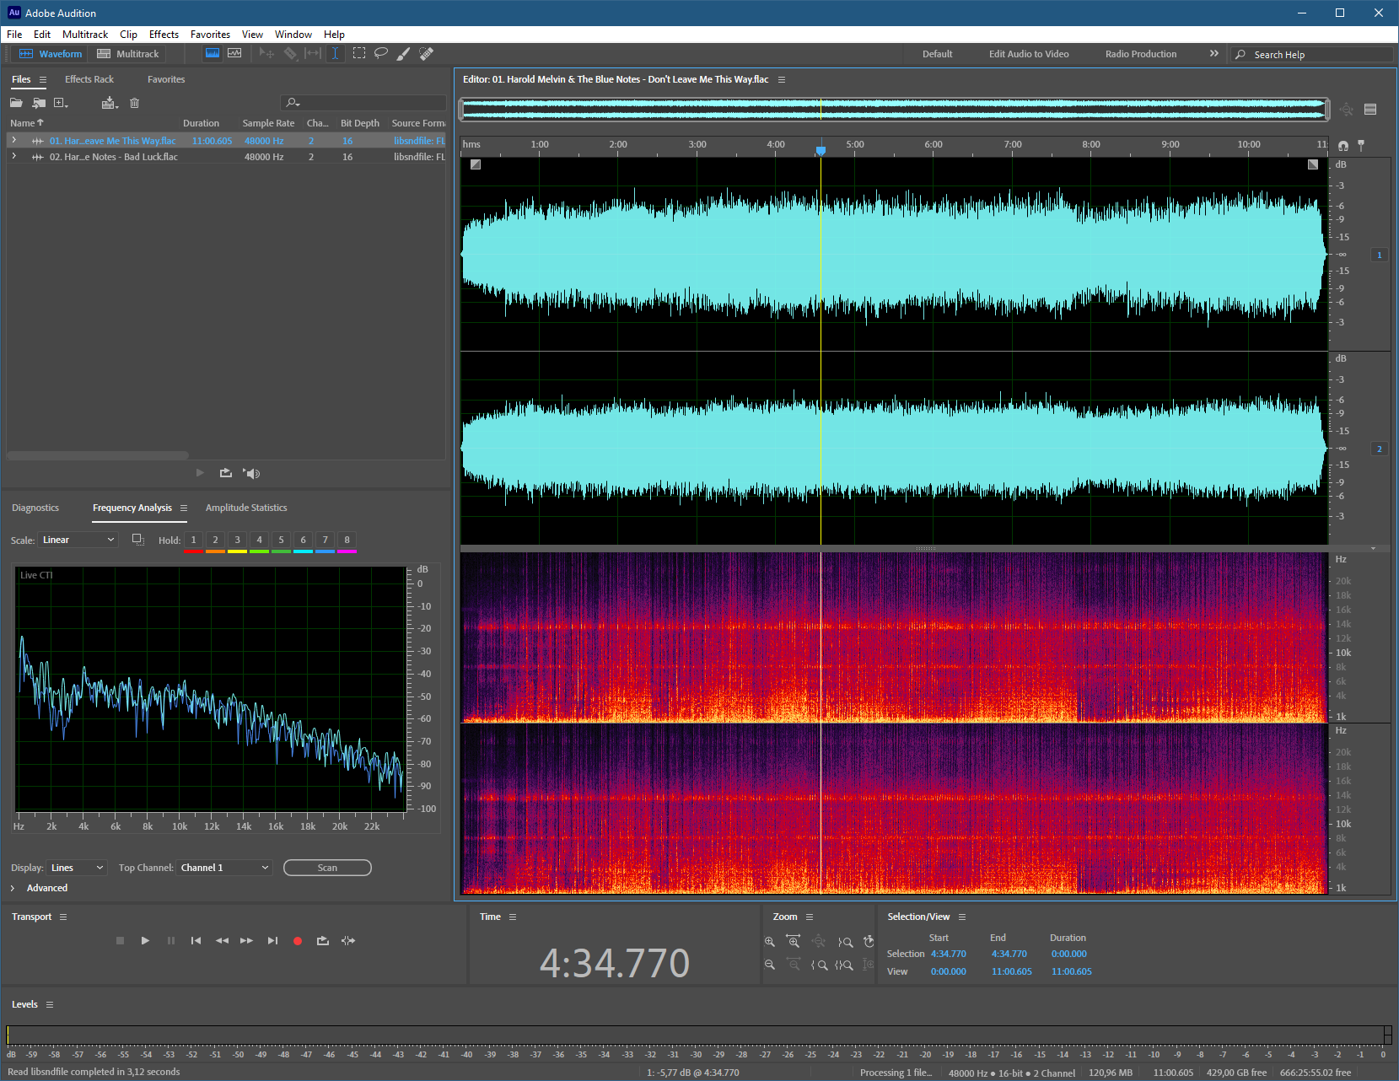Open the New File dropdown
Viewport: 1399px width, 1081px height.
pos(62,103)
